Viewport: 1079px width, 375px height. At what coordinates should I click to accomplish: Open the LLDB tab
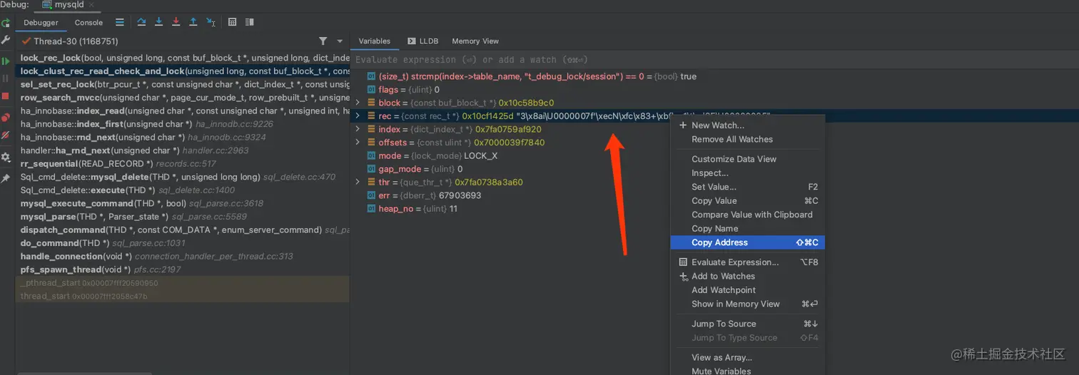[x=423, y=41]
